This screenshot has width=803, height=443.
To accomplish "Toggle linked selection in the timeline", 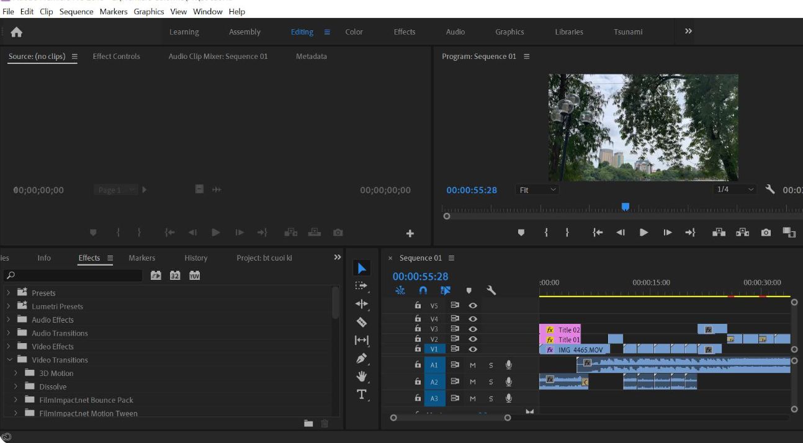I will pos(446,290).
